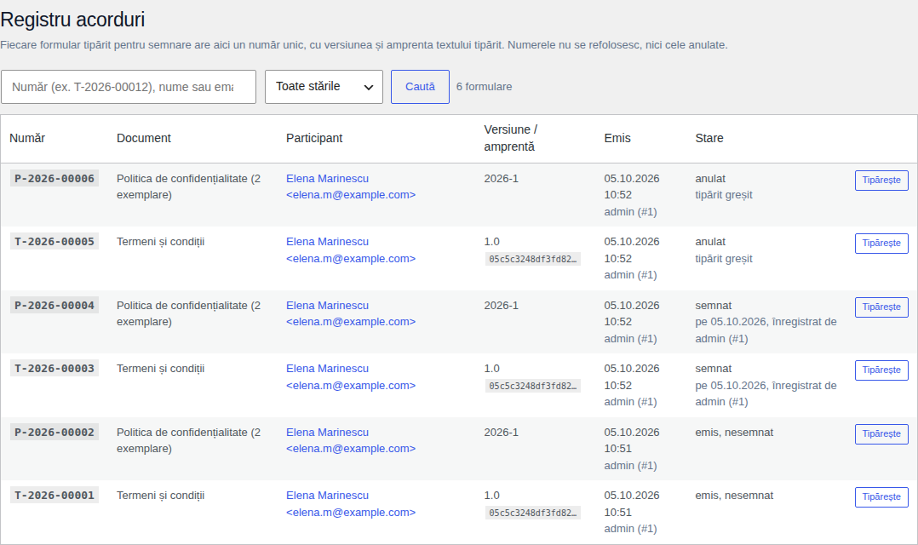Click the email link in row P-2026-00004

[351, 322]
